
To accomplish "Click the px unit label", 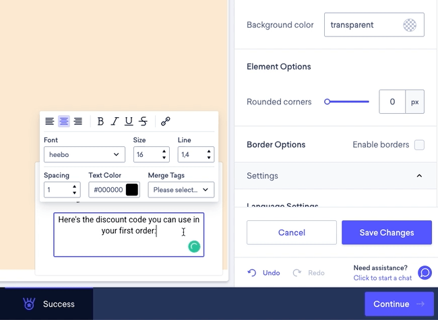I will coord(415,102).
